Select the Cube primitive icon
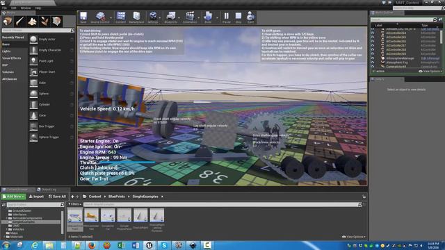This screenshot has width=445, height=250. point(33,83)
